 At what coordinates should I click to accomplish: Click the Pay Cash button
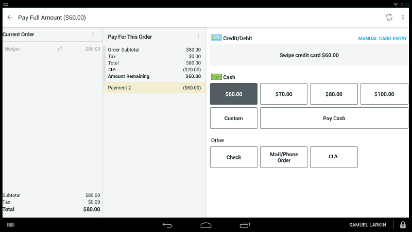coord(334,118)
